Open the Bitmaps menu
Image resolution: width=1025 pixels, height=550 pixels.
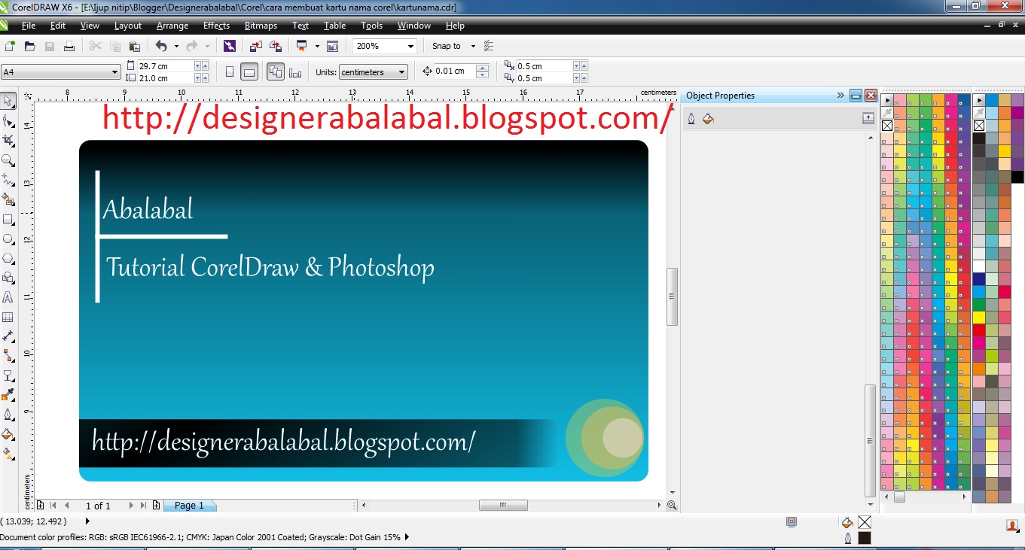click(x=261, y=26)
